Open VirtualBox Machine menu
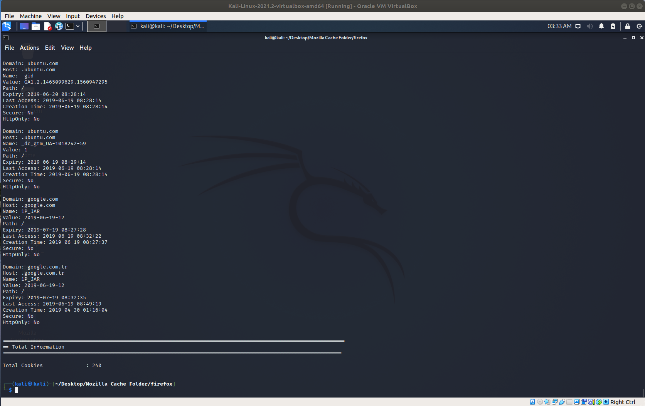 (31, 16)
